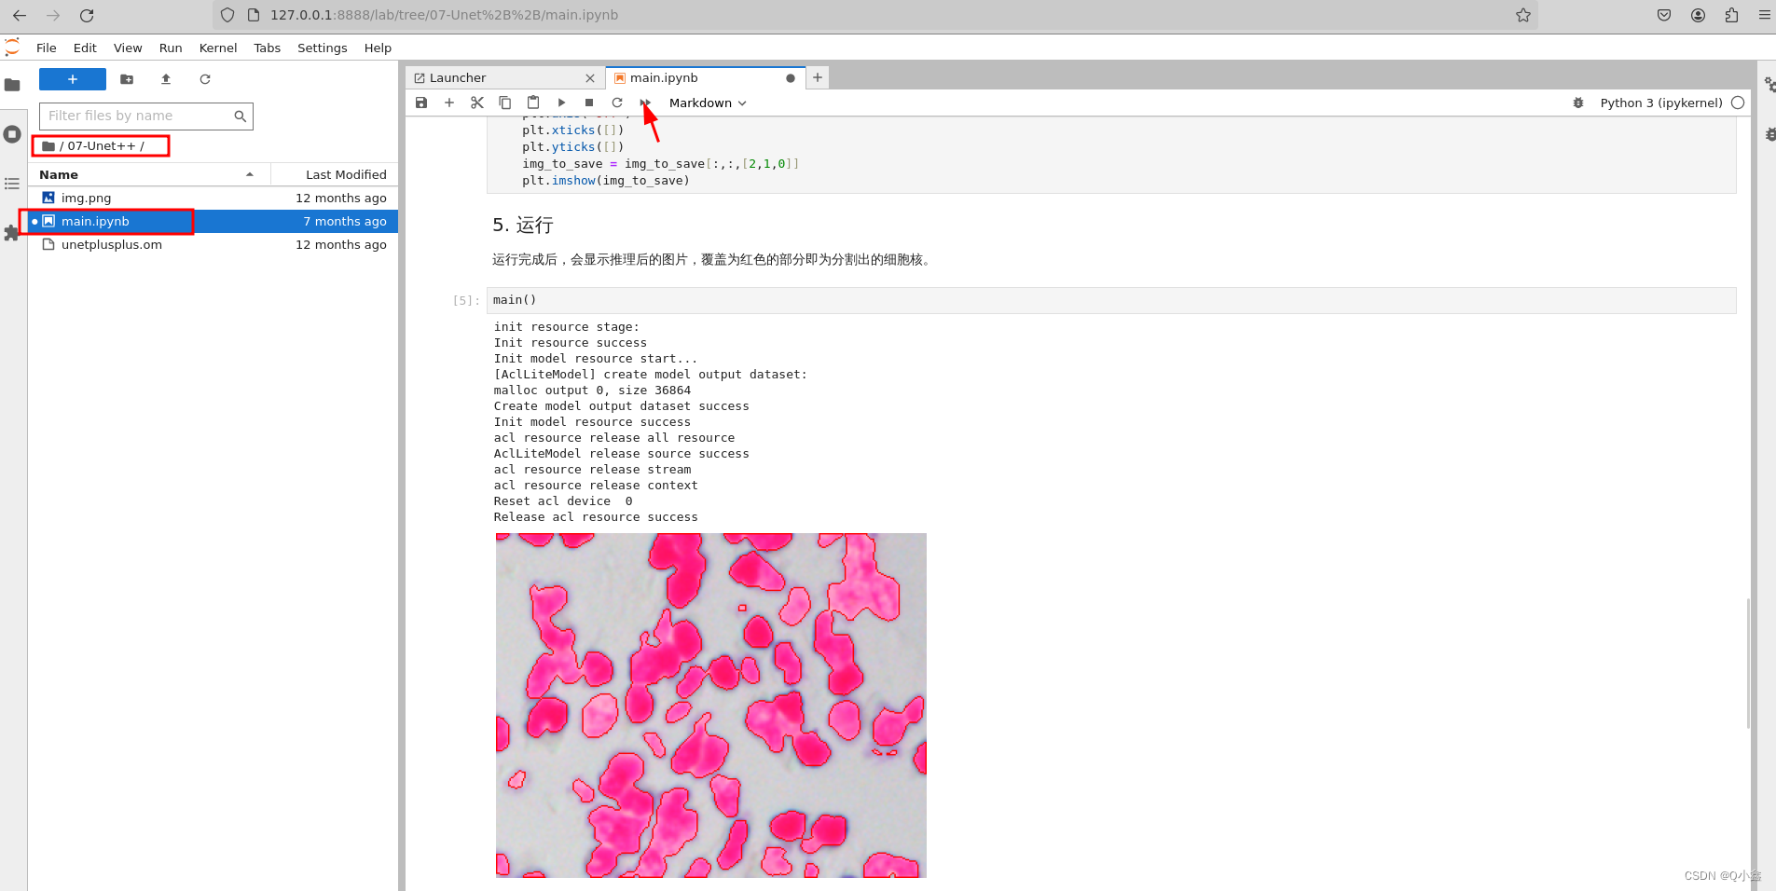Click the cell execution count [5]
1776x891 pixels.
pyautogui.click(x=466, y=300)
